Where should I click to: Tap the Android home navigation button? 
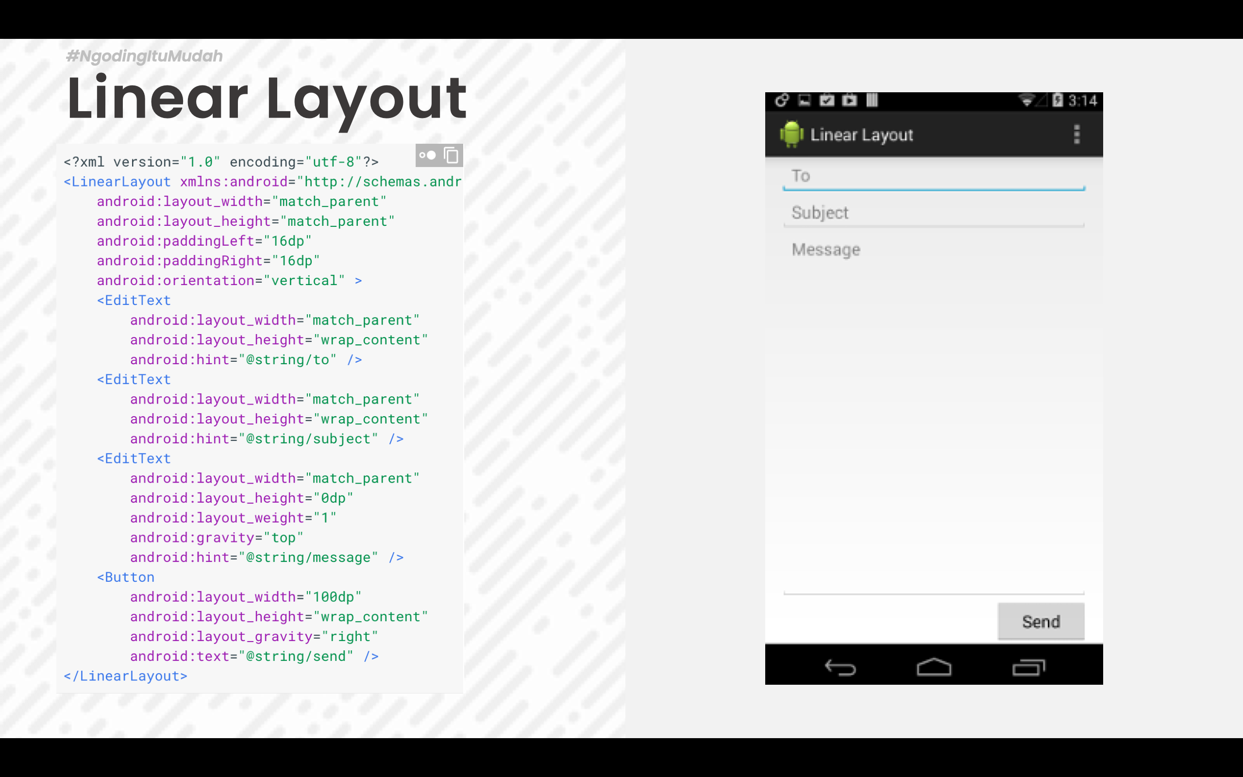point(934,667)
